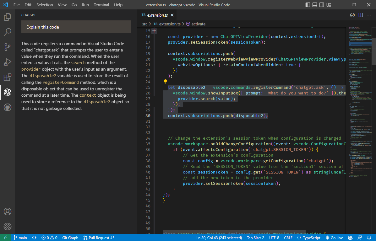Click the GitHub Copilot status bar icon
The image size is (376, 241).
pyautogui.click(x=350, y=238)
